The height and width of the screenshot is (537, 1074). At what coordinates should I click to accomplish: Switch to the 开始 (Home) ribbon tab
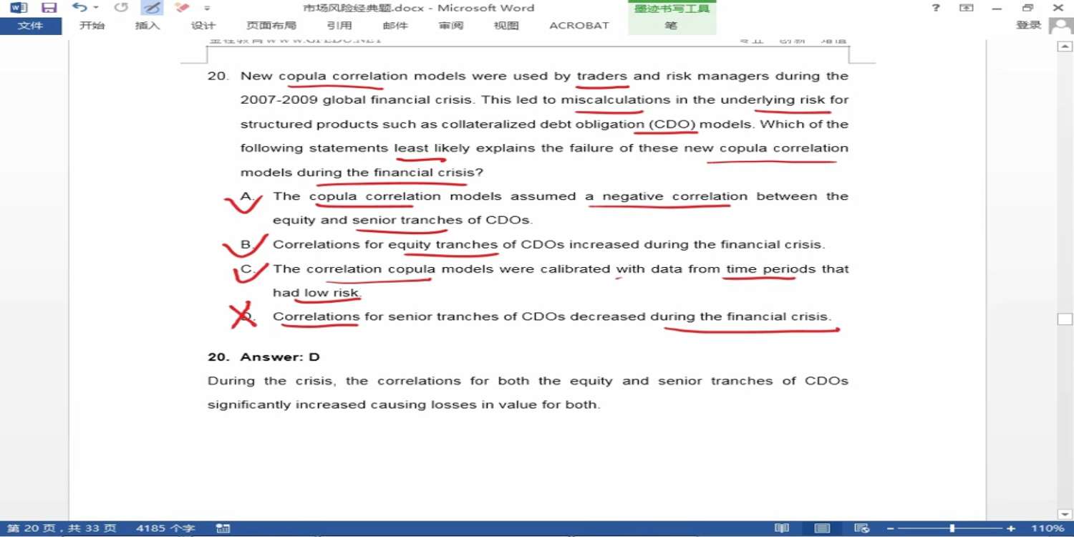pos(92,26)
